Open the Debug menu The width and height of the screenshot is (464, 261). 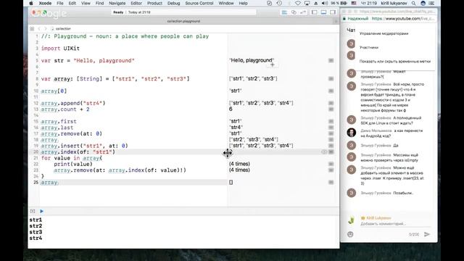[x=174, y=3]
